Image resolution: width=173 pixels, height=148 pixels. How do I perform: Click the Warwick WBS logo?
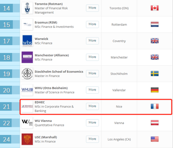coord(27,41)
